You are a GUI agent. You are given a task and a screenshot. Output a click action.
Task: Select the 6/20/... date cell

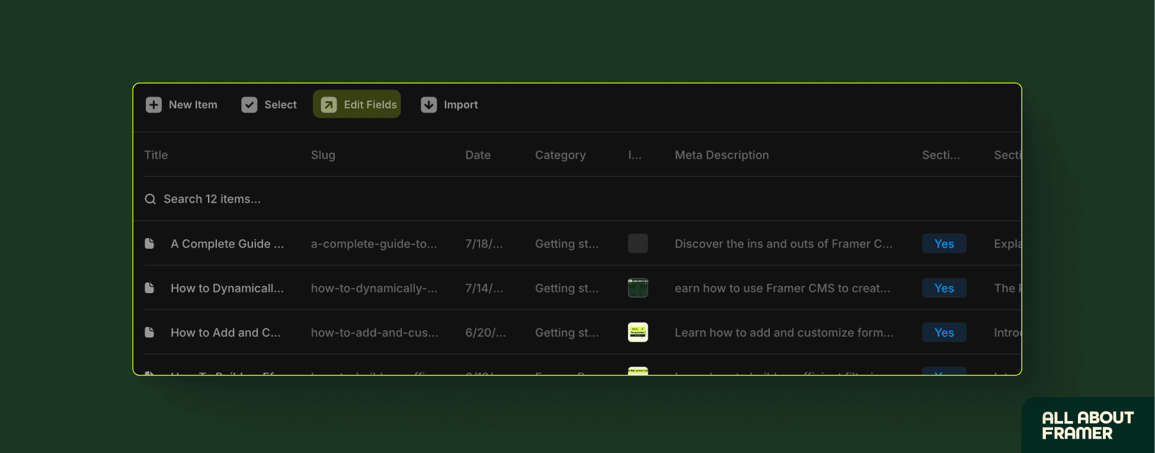click(485, 333)
